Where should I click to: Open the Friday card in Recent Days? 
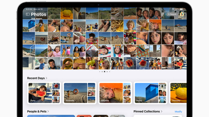coord(151,93)
